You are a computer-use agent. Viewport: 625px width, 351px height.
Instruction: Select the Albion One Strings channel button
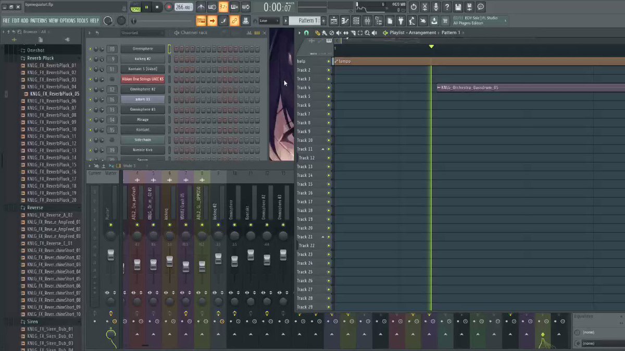pos(143,79)
